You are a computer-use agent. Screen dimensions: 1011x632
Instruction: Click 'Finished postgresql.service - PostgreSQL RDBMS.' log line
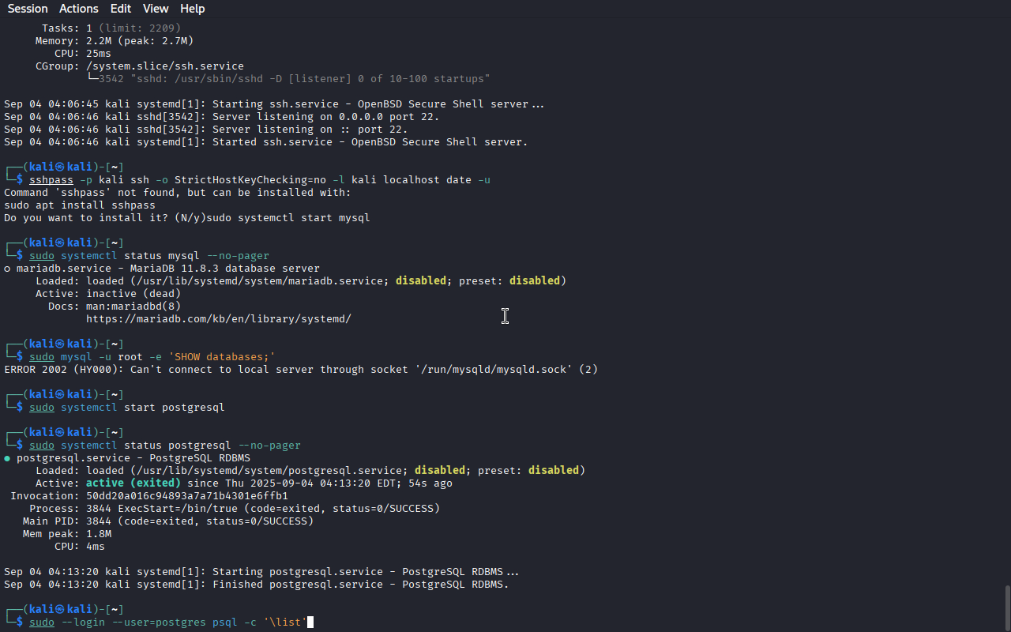tap(257, 585)
